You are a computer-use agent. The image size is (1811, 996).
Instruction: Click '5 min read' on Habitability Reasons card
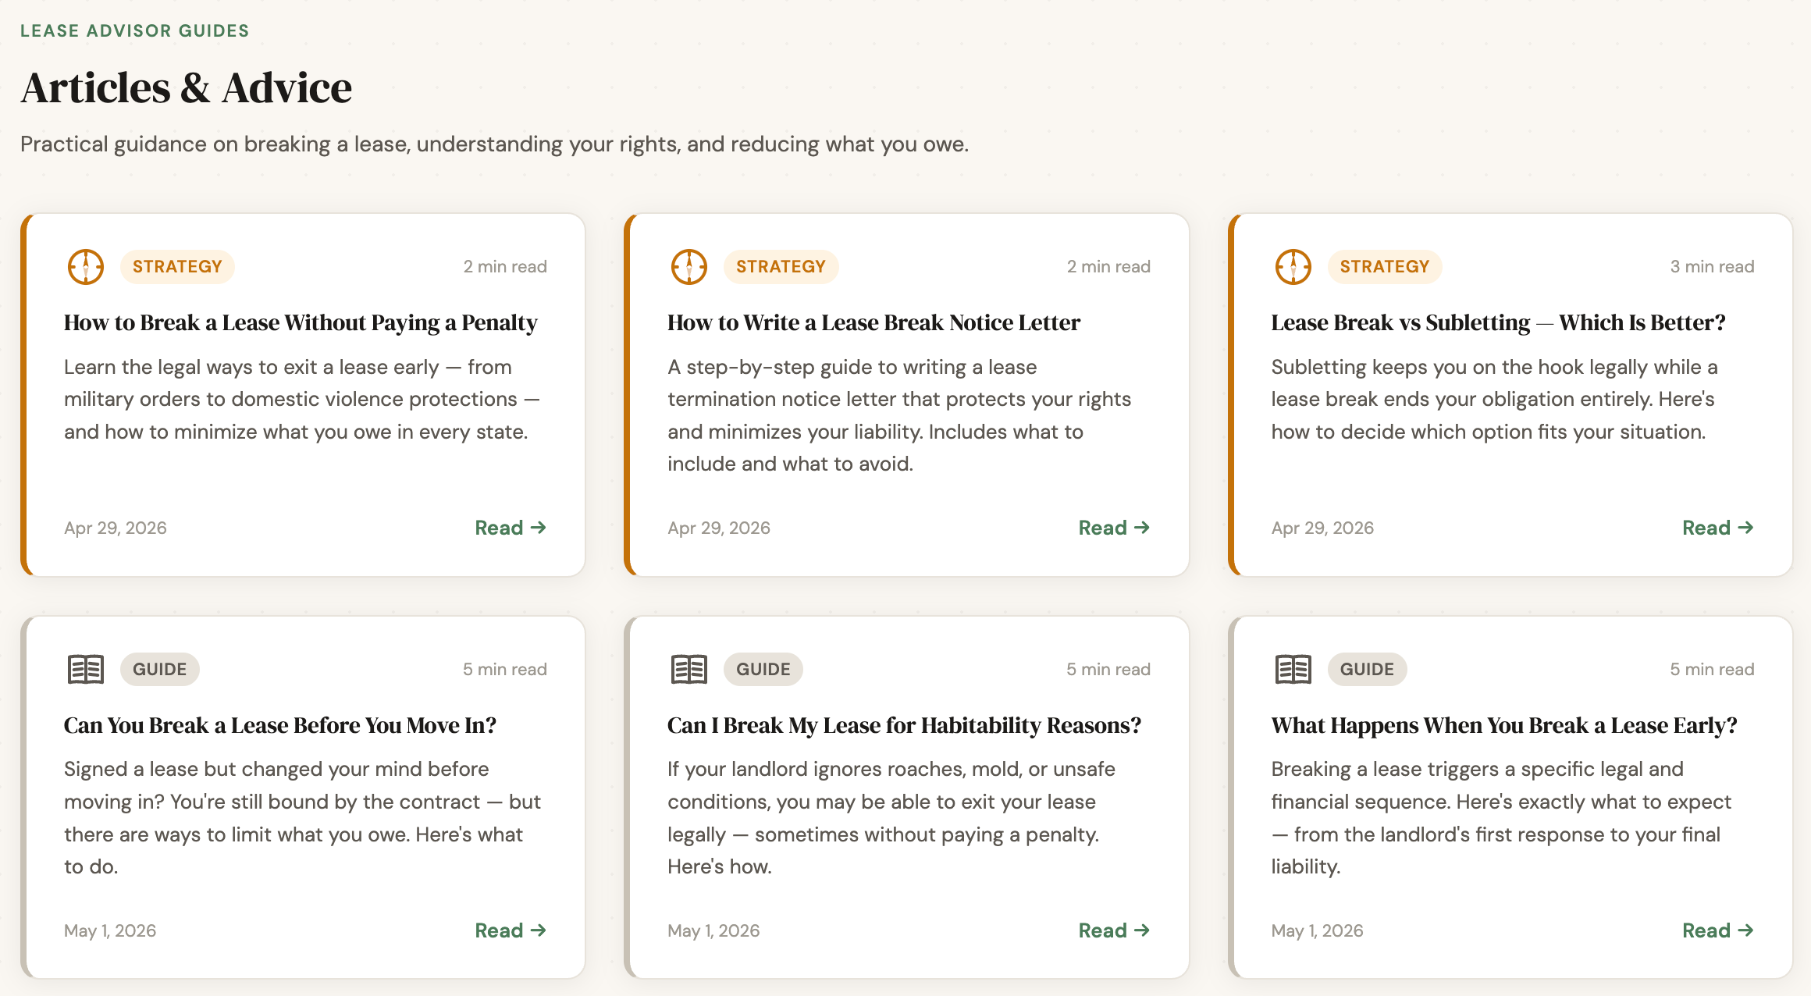coord(1108,669)
